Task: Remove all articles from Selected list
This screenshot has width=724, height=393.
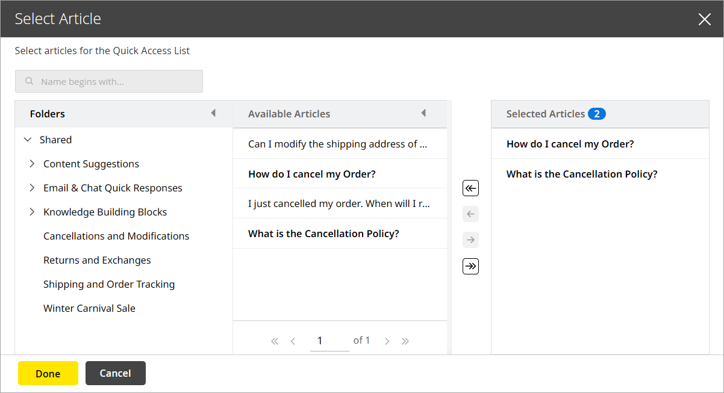Action: 470,188
